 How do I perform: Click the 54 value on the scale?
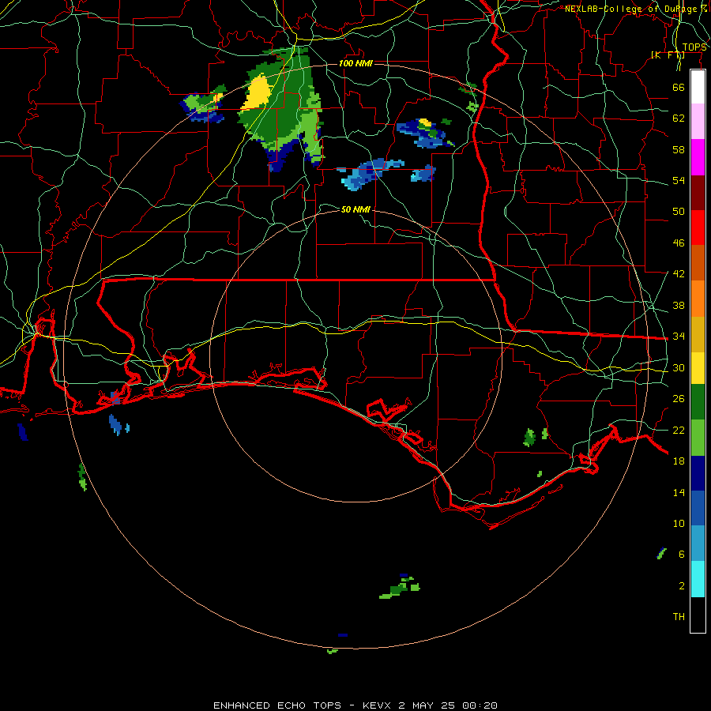679,180
